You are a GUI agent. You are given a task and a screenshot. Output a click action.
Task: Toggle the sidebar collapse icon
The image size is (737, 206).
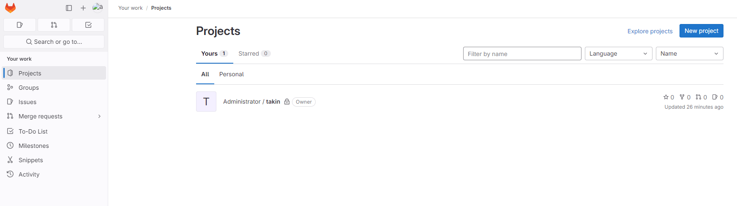(69, 8)
